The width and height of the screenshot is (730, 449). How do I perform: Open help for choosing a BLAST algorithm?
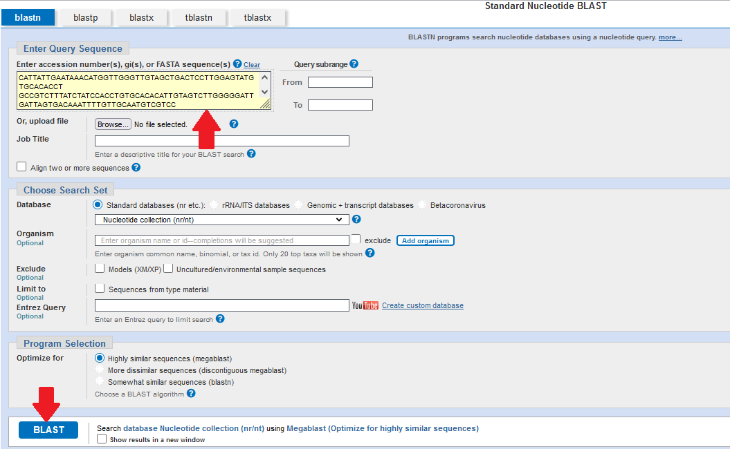pyautogui.click(x=192, y=393)
